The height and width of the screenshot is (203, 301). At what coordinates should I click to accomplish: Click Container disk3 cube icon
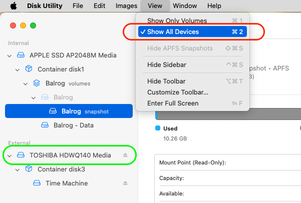tap(29, 168)
